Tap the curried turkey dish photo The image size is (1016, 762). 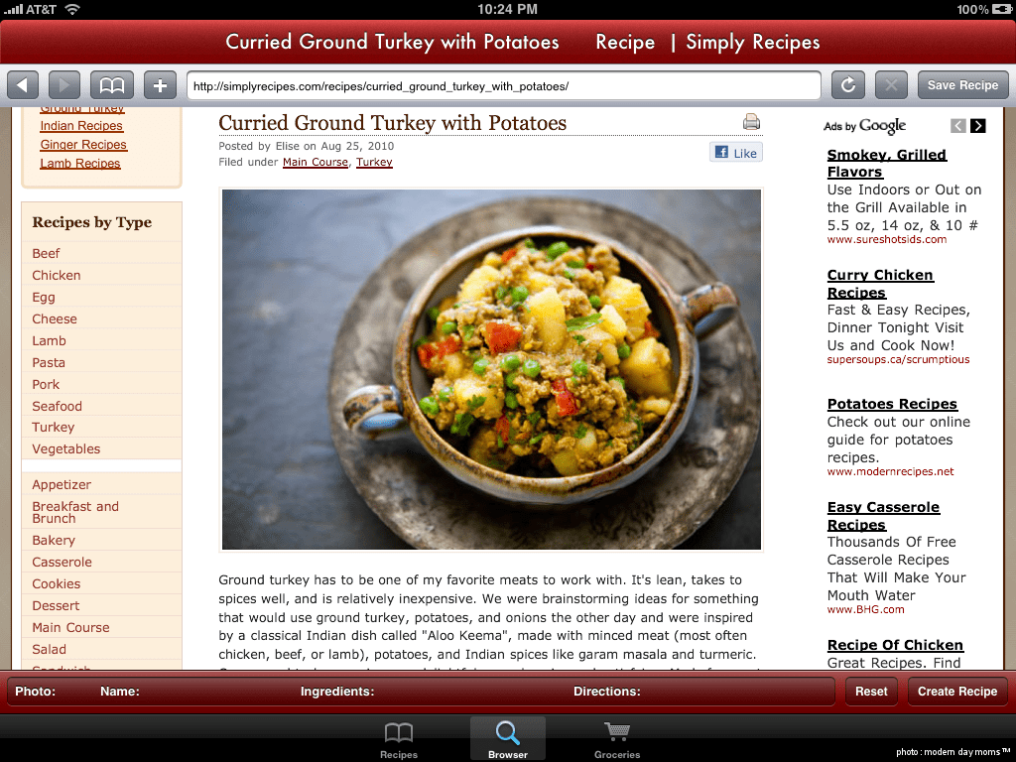(x=491, y=369)
